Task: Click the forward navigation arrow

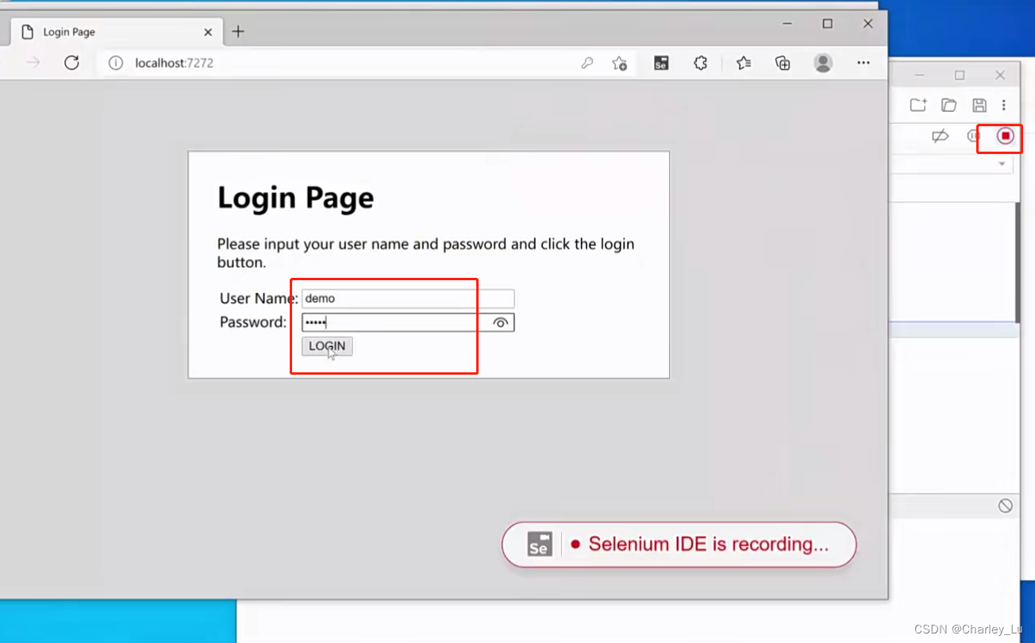Action: point(33,63)
